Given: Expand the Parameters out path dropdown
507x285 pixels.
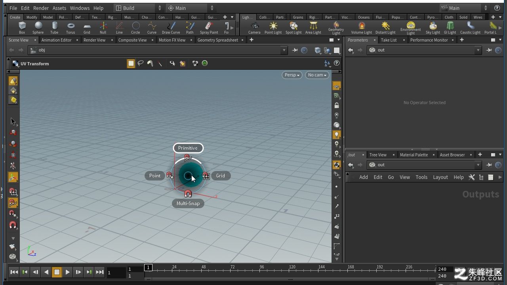Looking at the screenshot, I should click(x=478, y=50).
